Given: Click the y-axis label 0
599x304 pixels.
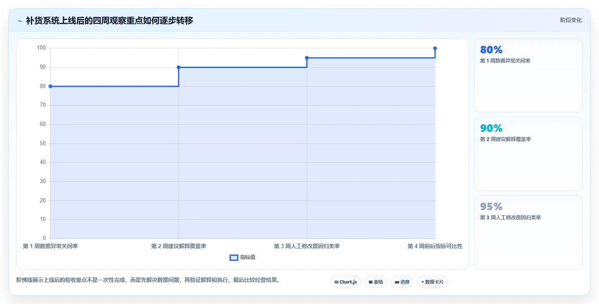Looking at the screenshot, I should (44, 239).
